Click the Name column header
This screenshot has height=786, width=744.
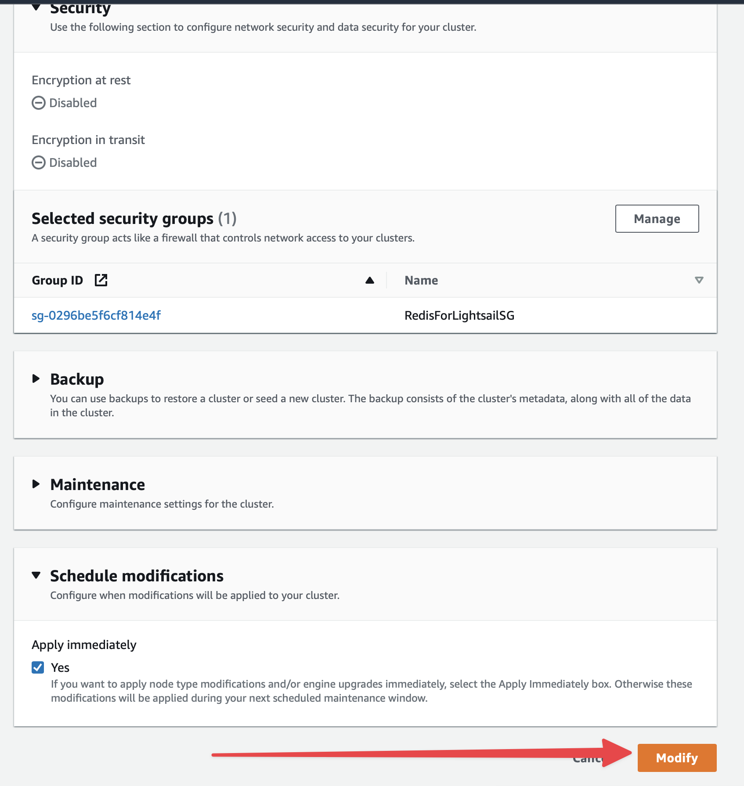click(x=421, y=280)
